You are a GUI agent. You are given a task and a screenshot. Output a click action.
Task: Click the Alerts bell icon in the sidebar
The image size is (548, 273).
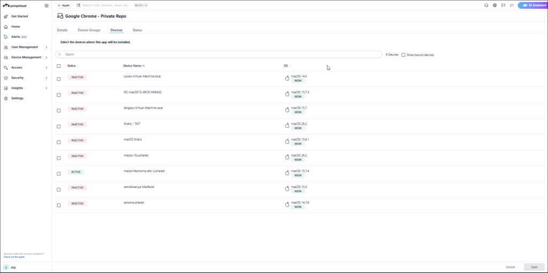pyautogui.click(x=5, y=37)
